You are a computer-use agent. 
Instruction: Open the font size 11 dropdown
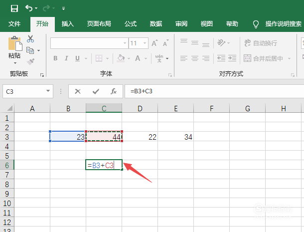tap(145, 43)
